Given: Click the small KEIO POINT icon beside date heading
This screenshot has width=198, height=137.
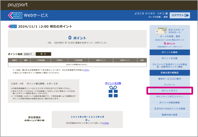Looking at the screenshot, I should point(13,27).
